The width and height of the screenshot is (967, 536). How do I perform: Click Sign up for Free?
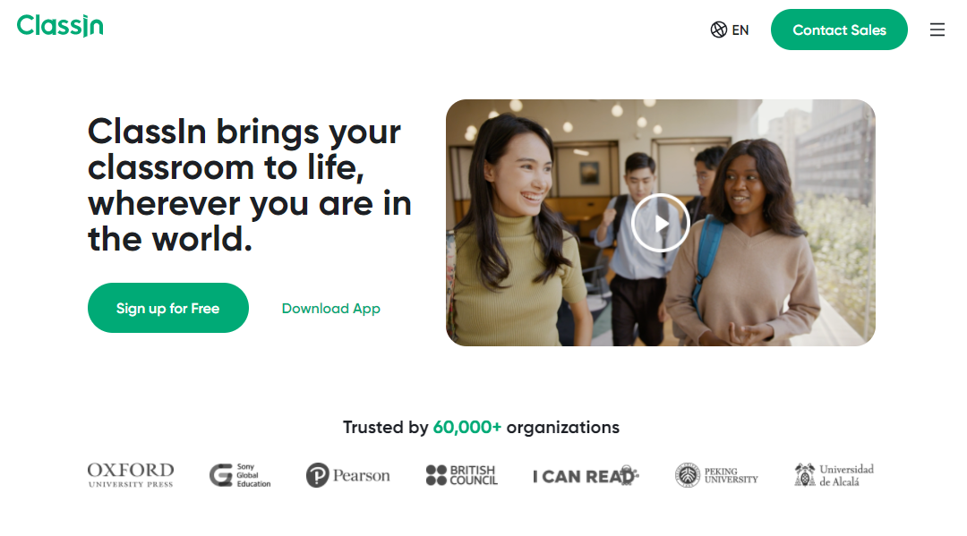(x=167, y=308)
